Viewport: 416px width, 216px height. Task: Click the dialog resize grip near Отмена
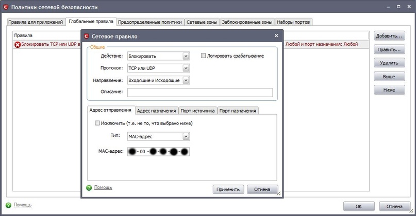[278, 193]
